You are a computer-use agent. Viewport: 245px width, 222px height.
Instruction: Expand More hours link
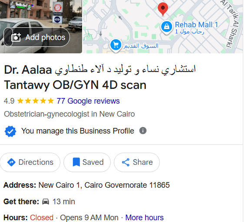pyautogui.click(x=144, y=218)
